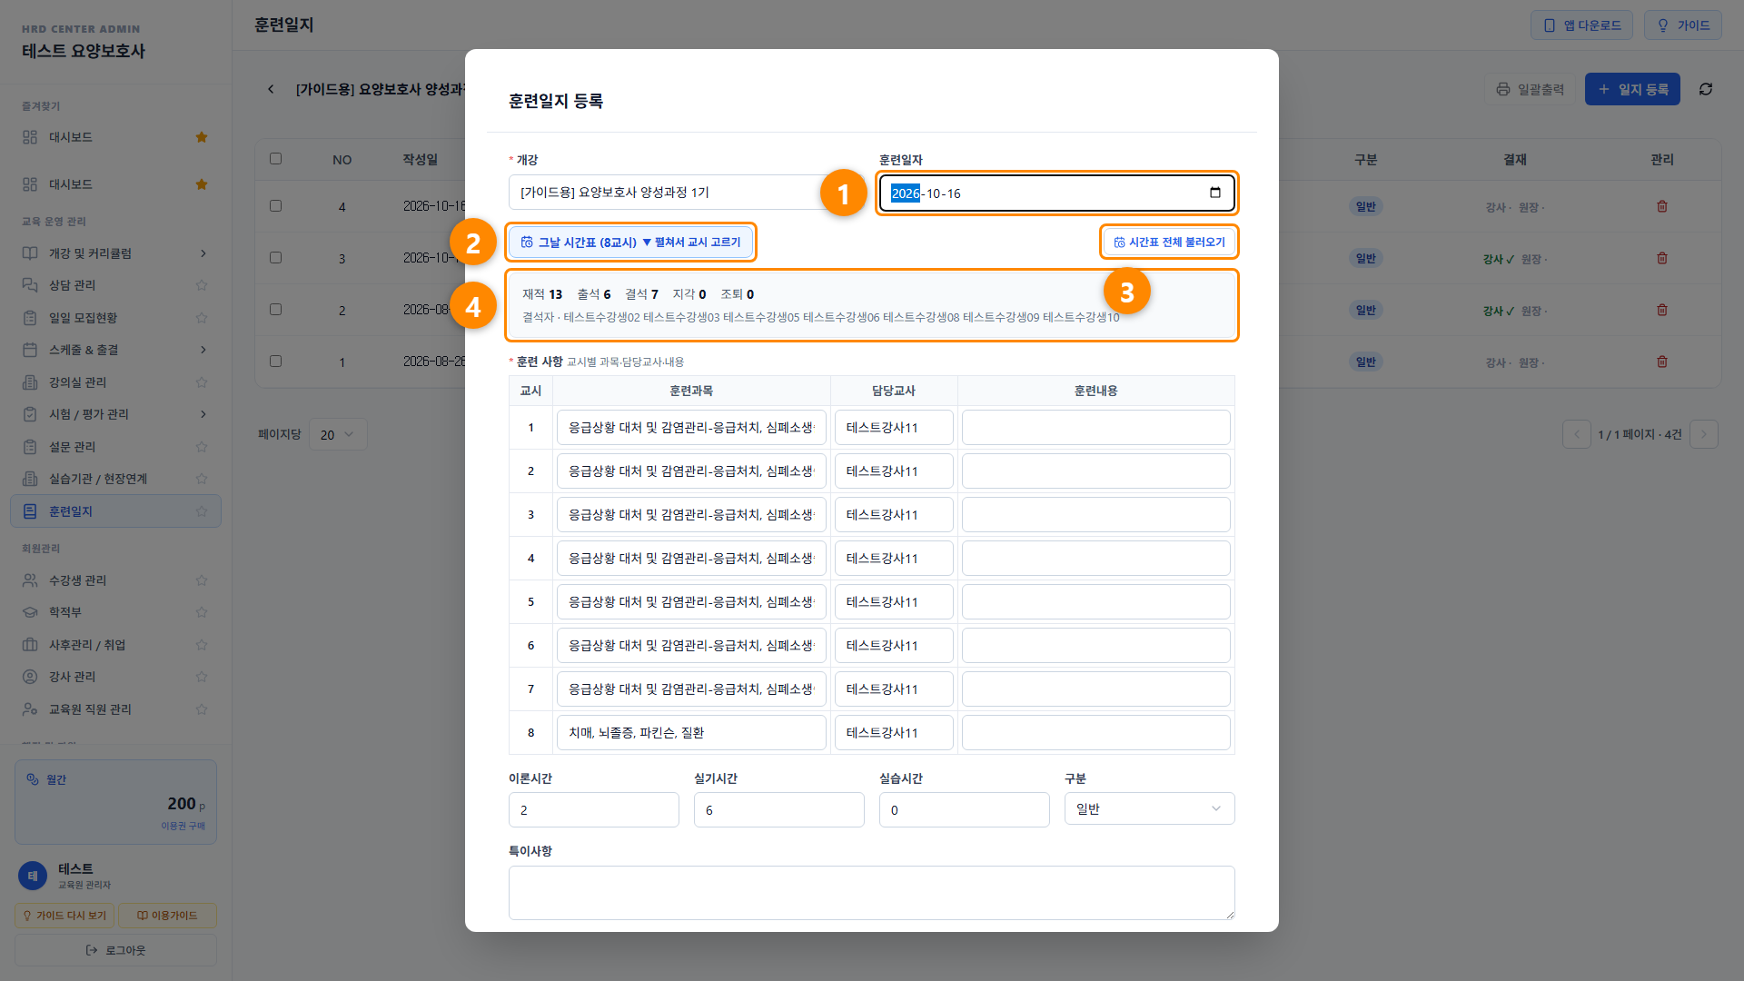Go to the next page using the arrow
This screenshot has width=1744, height=981.
click(1704, 434)
